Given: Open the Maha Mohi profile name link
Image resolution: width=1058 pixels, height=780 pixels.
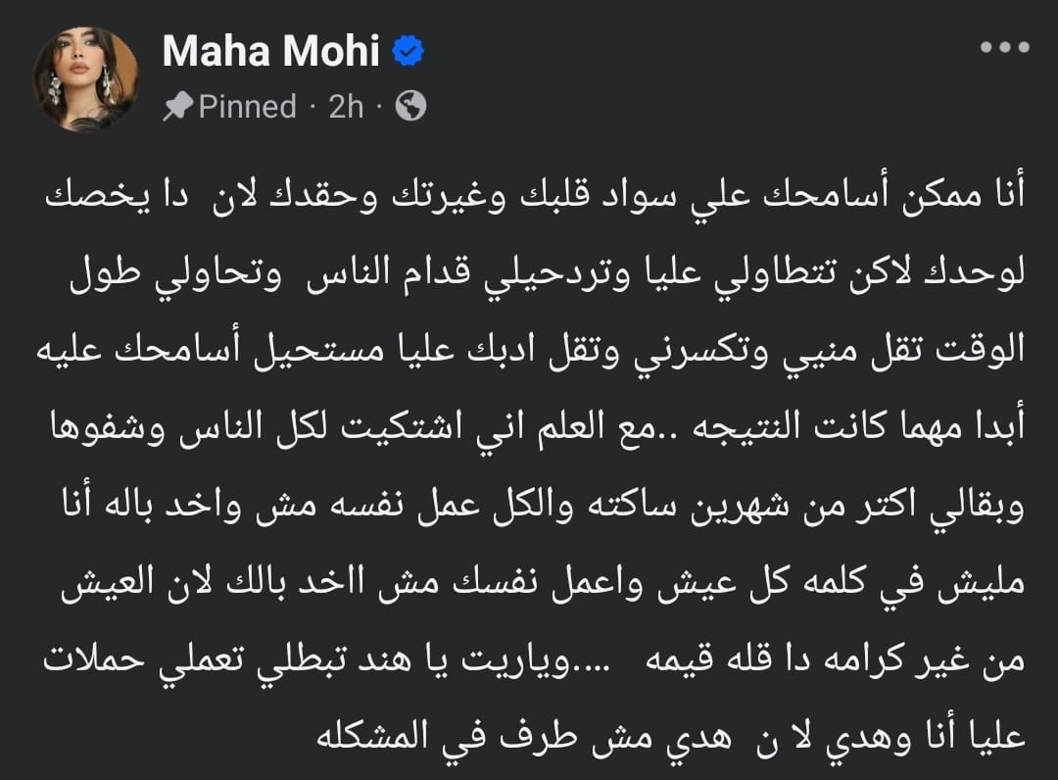Looking at the screenshot, I should pyautogui.click(x=269, y=51).
